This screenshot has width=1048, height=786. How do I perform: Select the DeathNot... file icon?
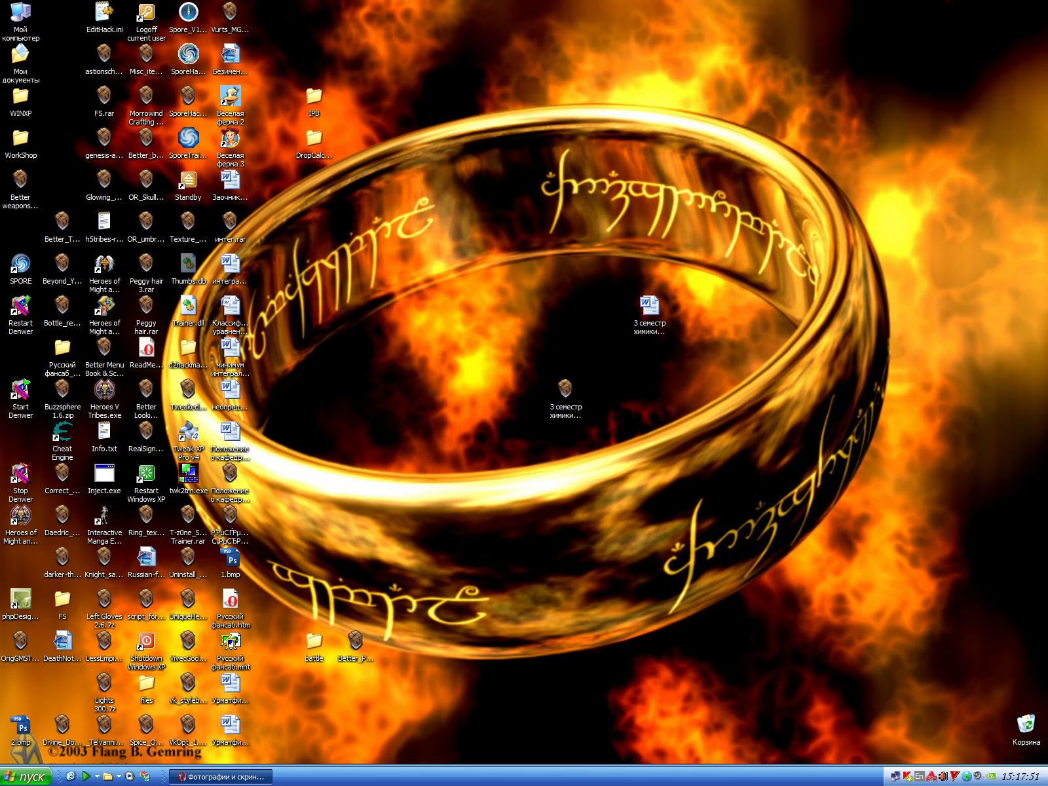coord(62,646)
